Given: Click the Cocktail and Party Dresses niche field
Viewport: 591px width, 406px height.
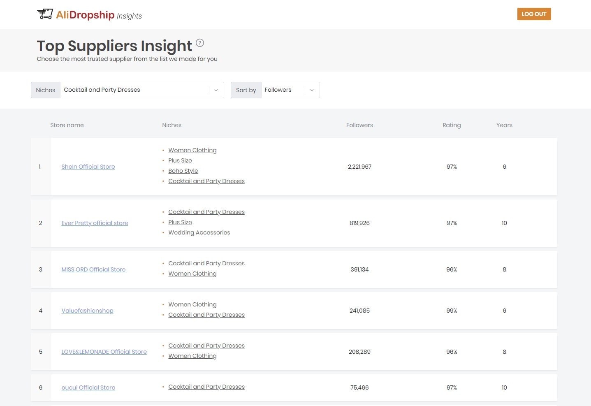Looking at the screenshot, I should pyautogui.click(x=134, y=90).
